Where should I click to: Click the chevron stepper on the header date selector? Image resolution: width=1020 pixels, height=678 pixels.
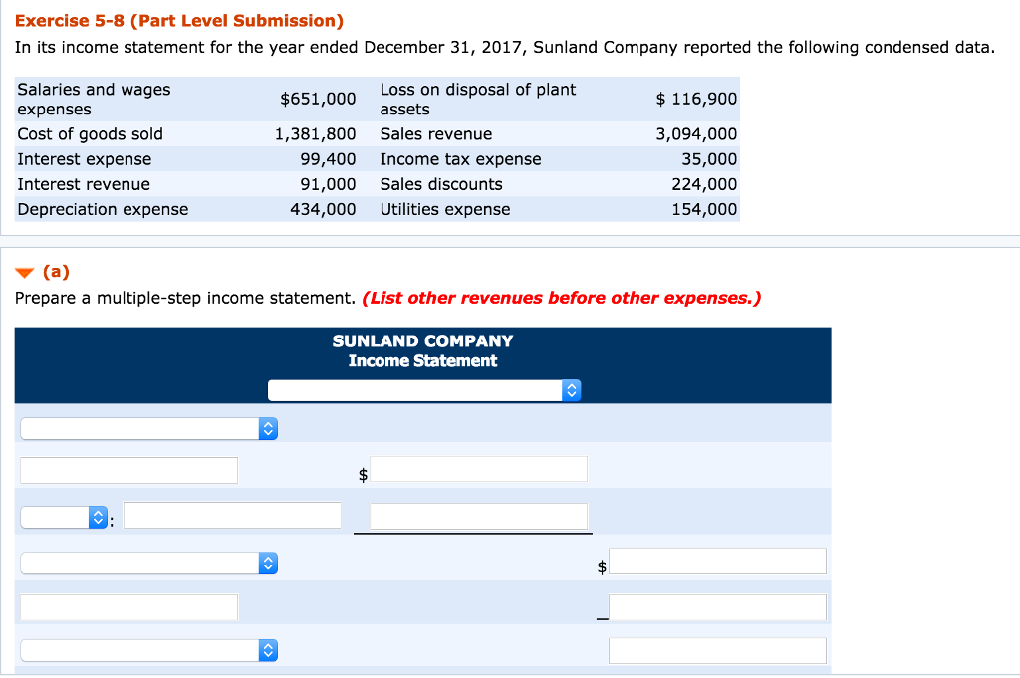click(571, 390)
